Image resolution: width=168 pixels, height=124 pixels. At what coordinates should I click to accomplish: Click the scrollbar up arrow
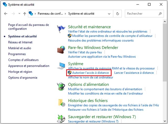point(165,21)
